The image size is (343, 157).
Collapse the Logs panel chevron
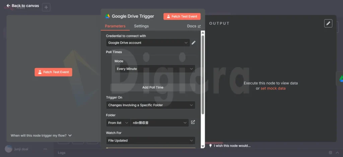(338, 153)
